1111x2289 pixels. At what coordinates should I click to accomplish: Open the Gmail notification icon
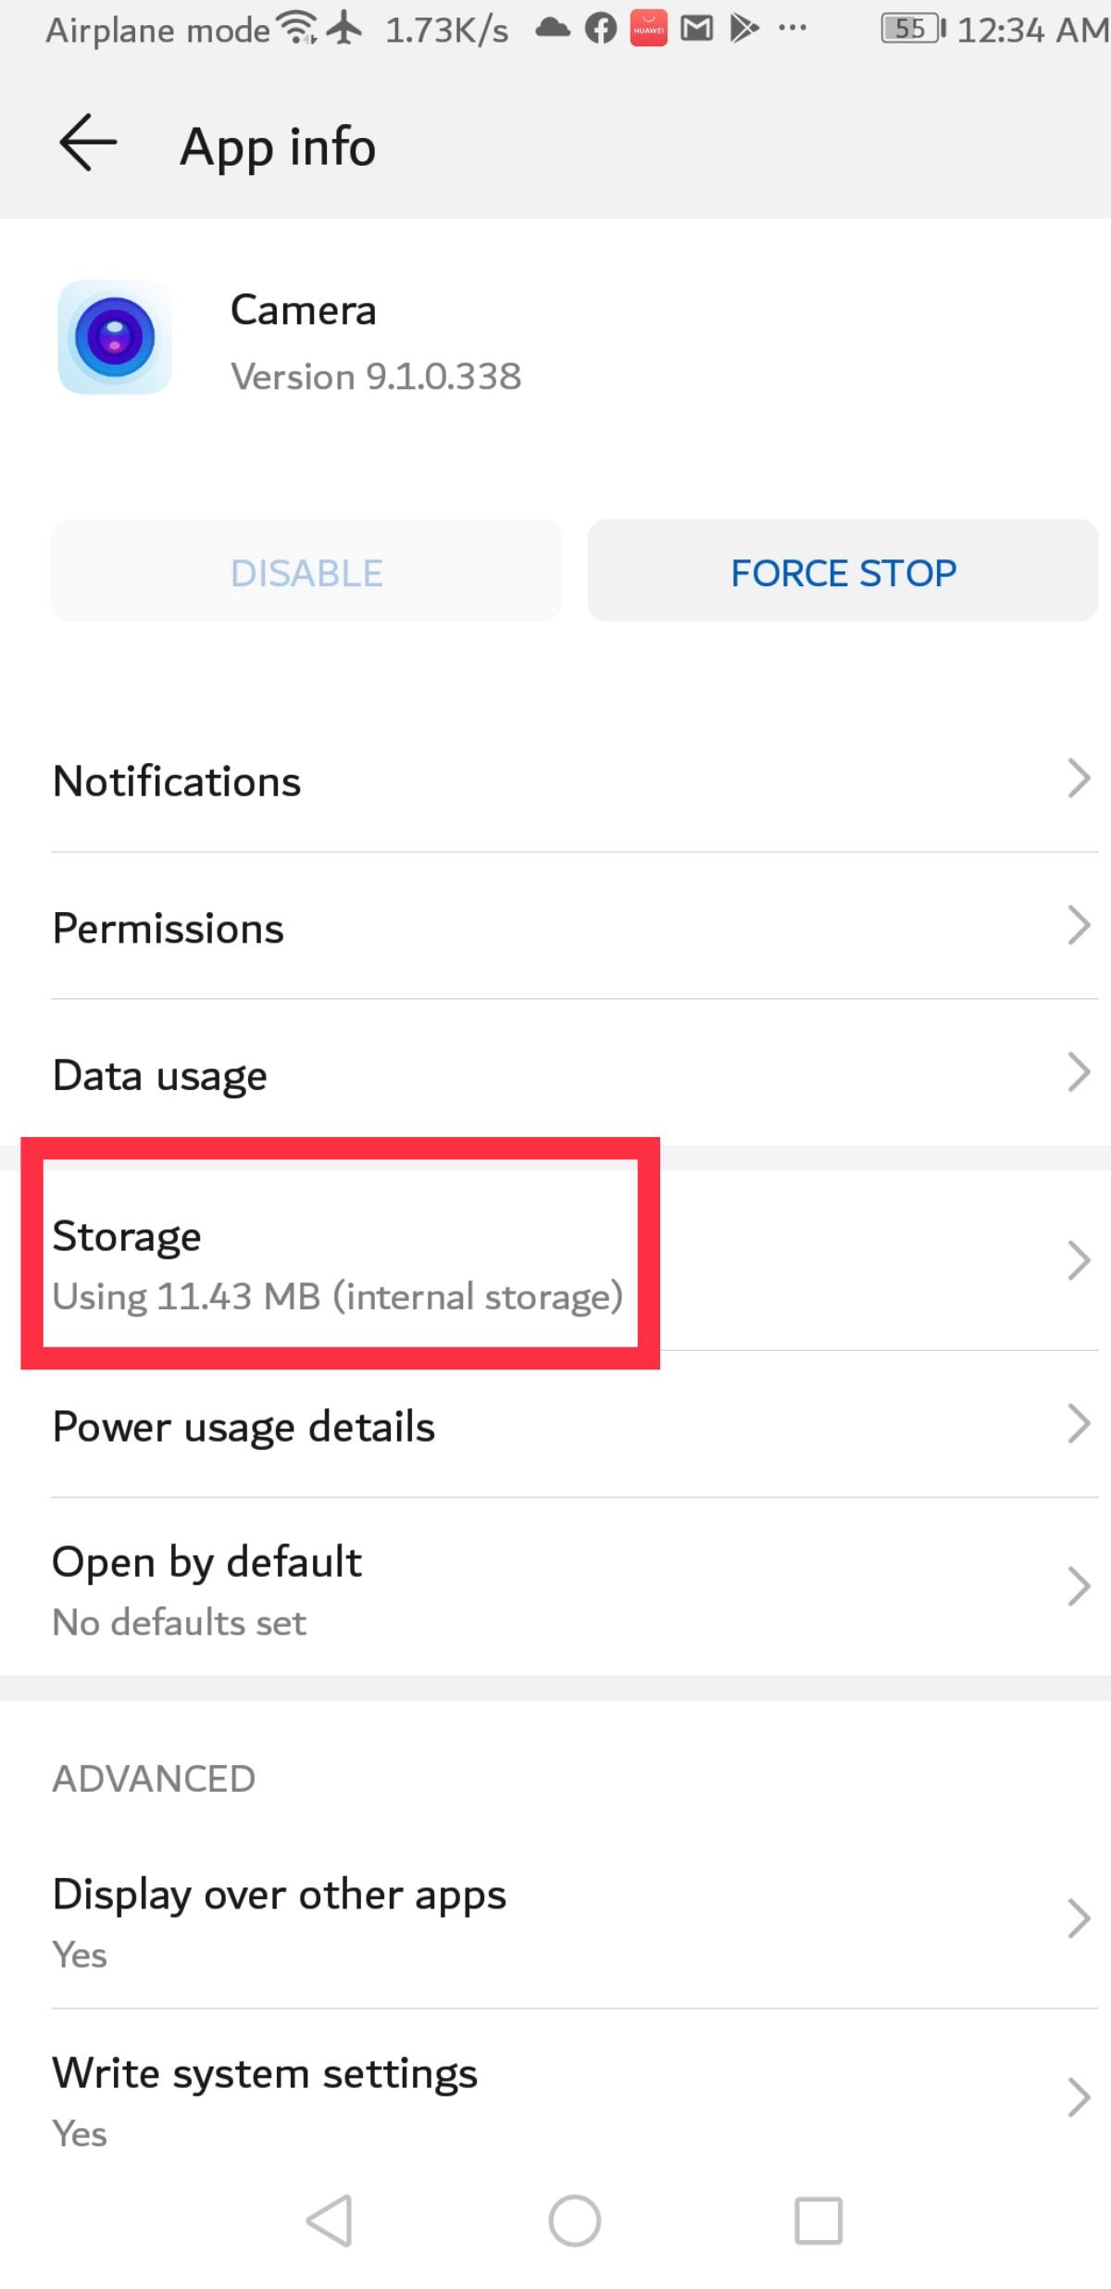click(x=696, y=28)
